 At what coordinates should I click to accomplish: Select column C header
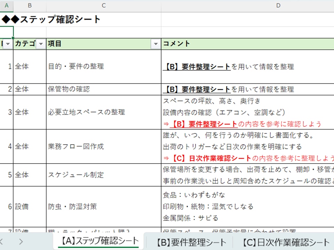click(104, 6)
